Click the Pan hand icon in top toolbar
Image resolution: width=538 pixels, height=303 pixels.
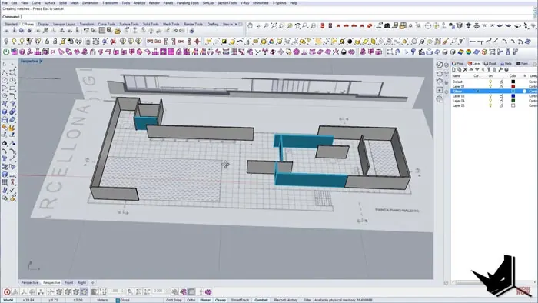tap(250, 25)
